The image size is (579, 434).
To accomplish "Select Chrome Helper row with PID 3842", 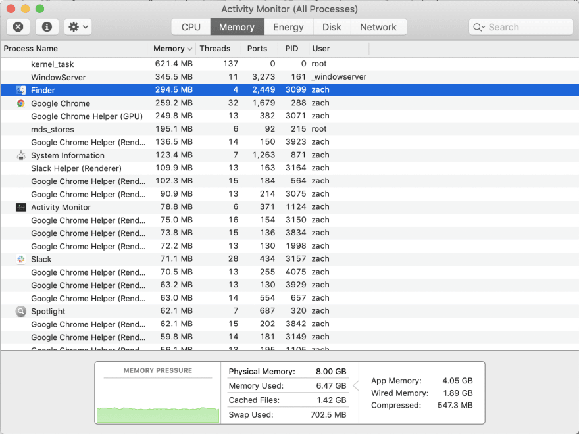I will 289,324.
